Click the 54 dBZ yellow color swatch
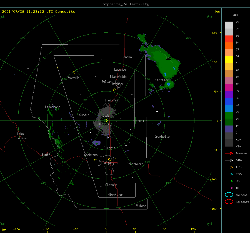250x233 pixels. 229,60
